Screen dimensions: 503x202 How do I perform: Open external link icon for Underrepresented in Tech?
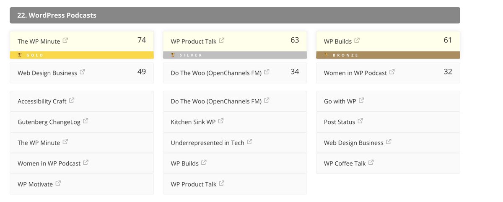249,142
